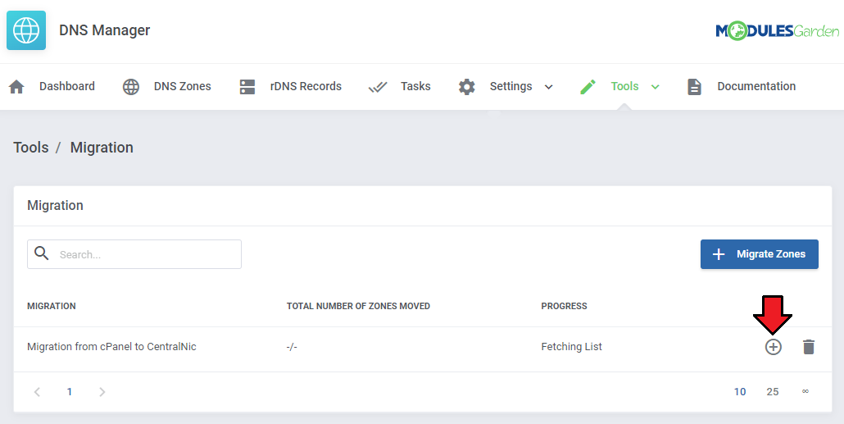Open the ModulesGarden logo link
This screenshot has width=844, height=424.
pos(778,30)
